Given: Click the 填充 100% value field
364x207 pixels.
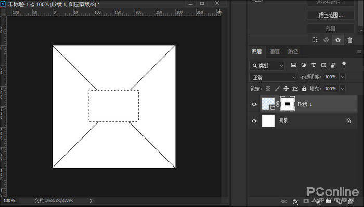Looking at the screenshot, I should pyautogui.click(x=331, y=88).
